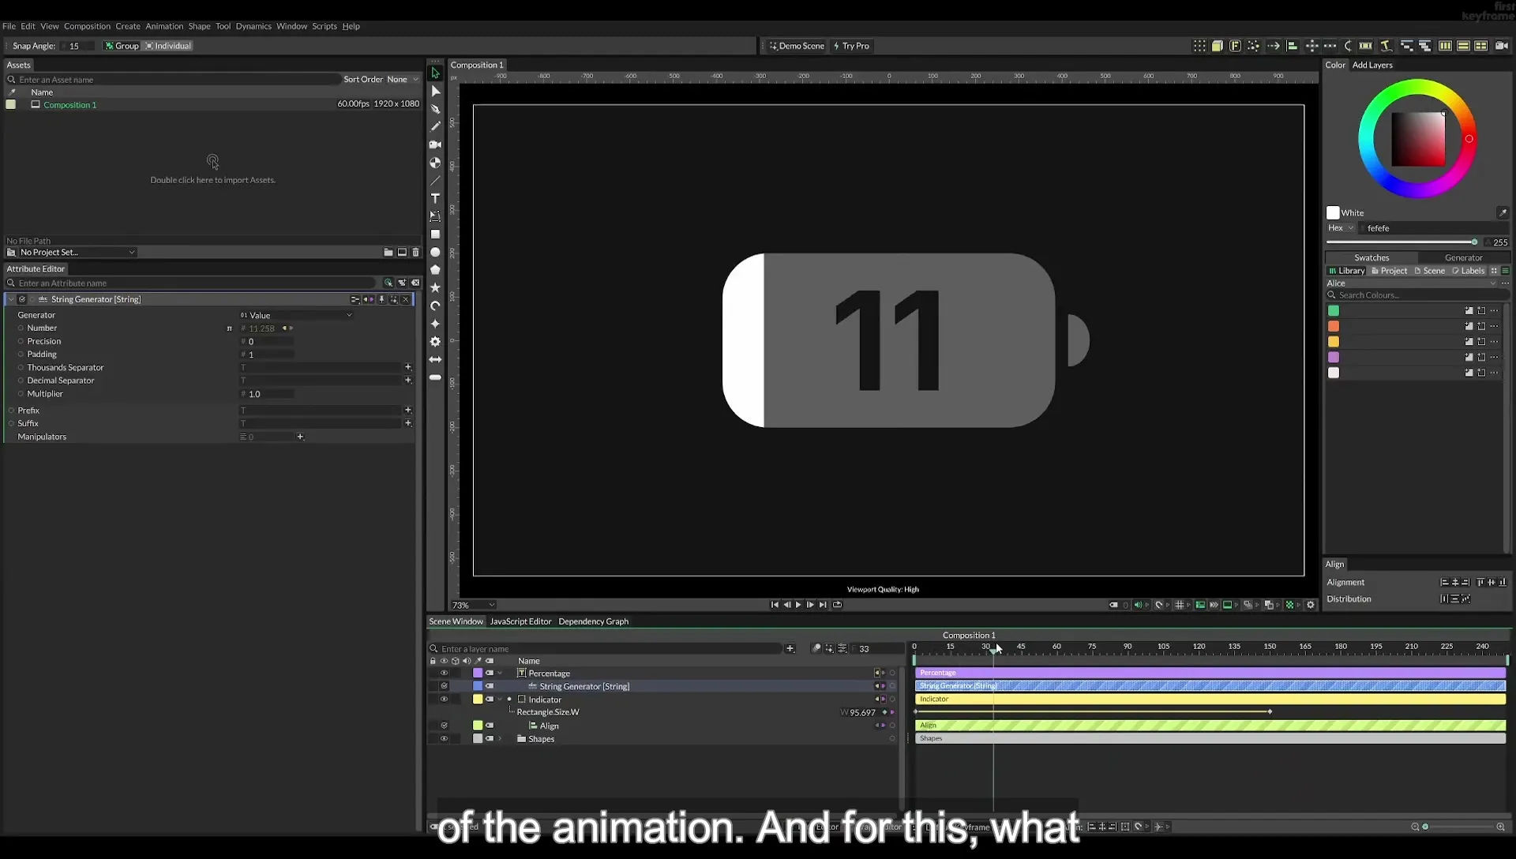Select the Pen tool
Screen dimensions: 1516x859
pyautogui.click(x=435, y=109)
